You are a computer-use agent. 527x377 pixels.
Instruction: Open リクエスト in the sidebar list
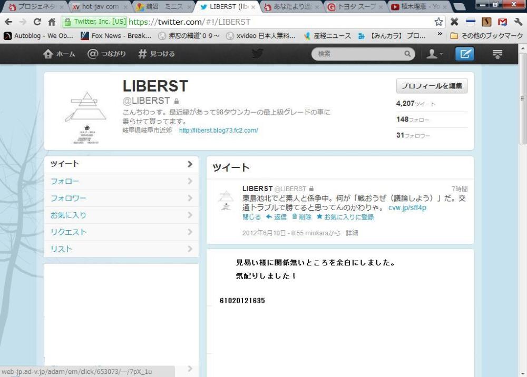tap(121, 232)
